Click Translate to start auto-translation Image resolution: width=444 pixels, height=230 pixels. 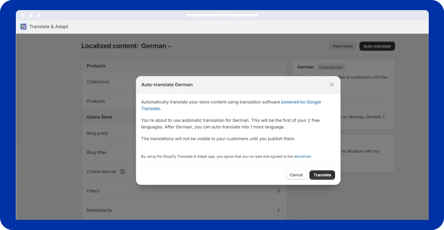322,175
